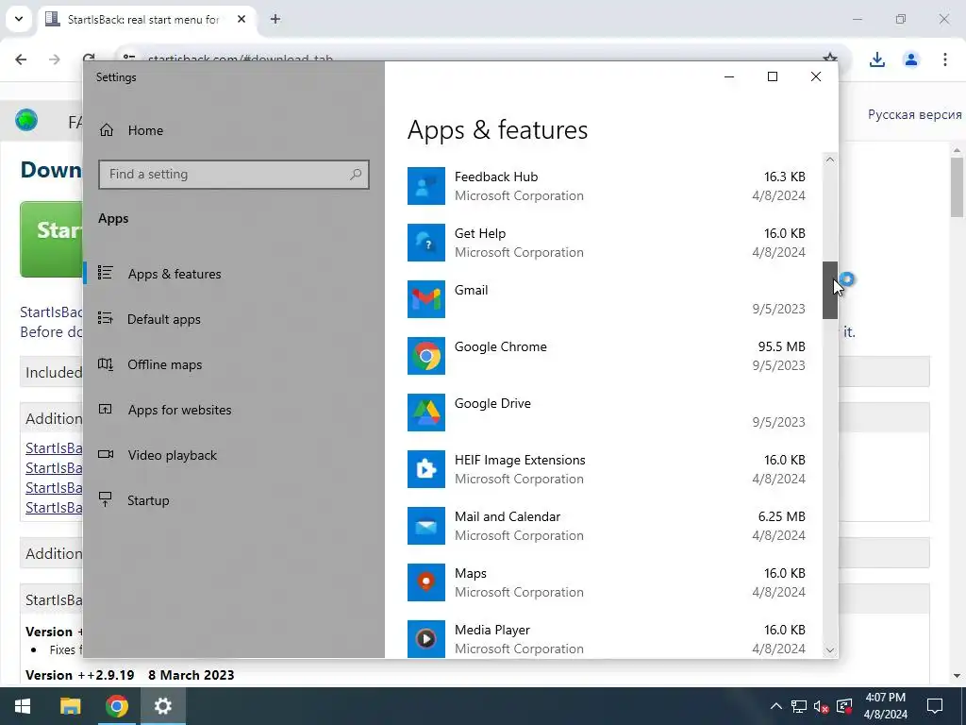The width and height of the screenshot is (966, 725).
Task: Maximize the Settings window
Action: 772,76
